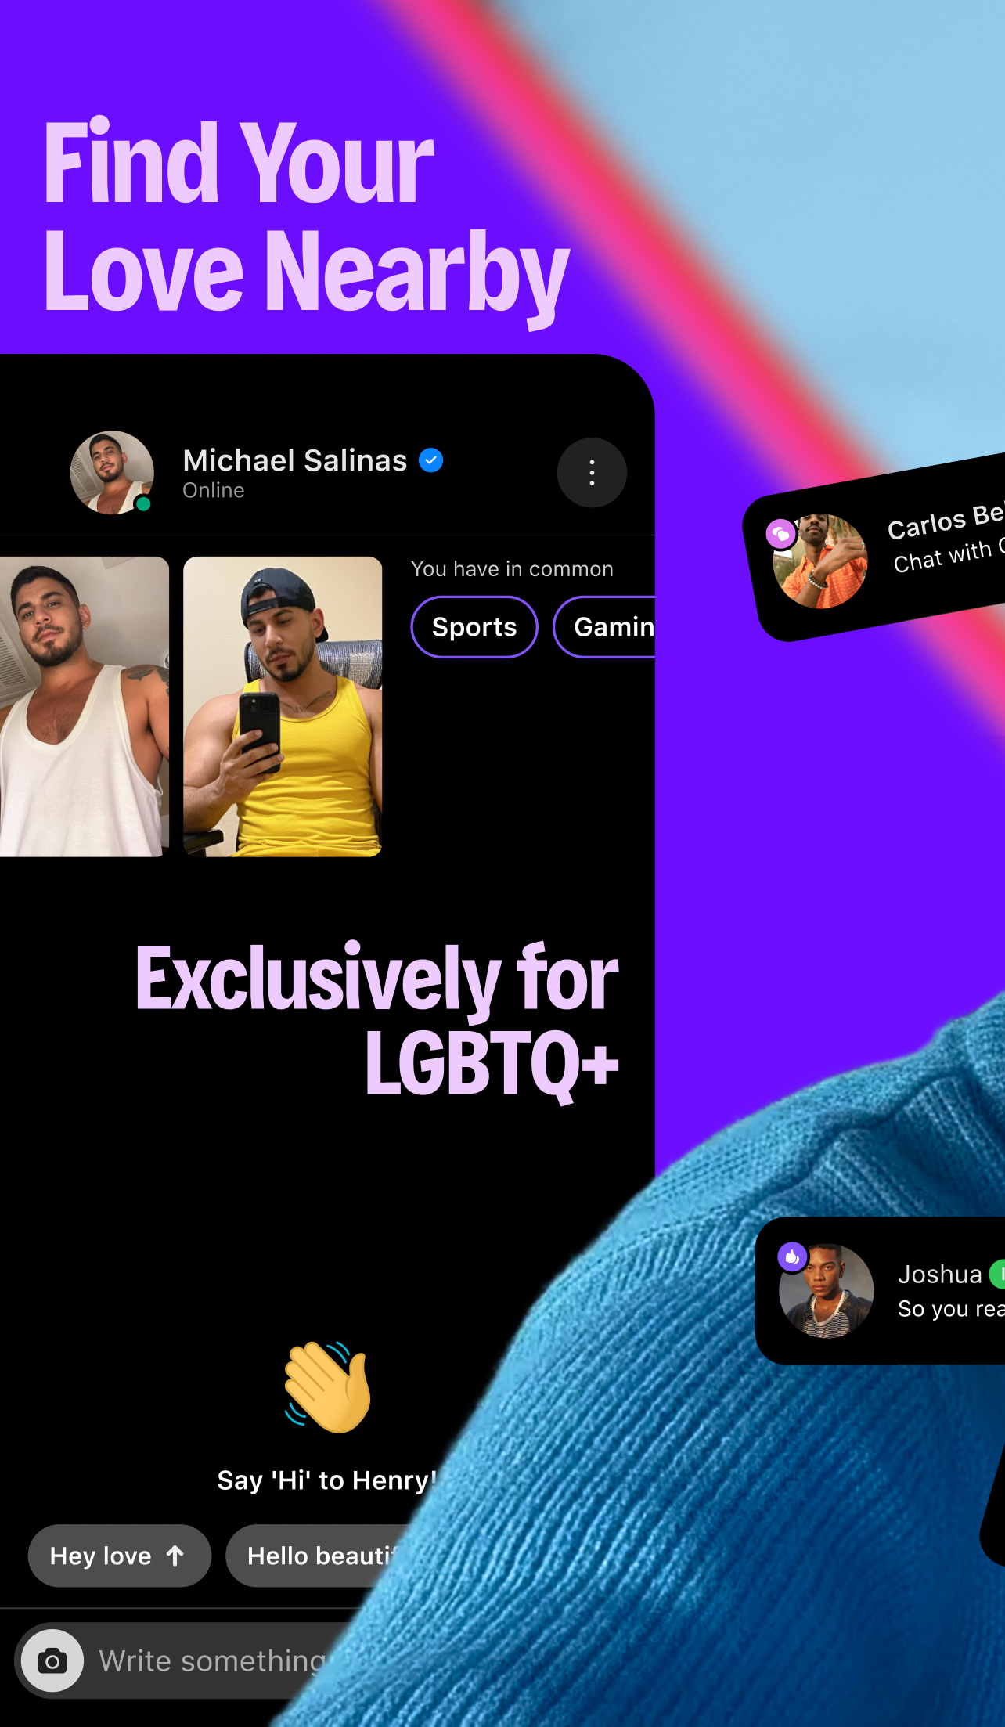
Task: Send the Hey love quick reply
Action: 120,1556
